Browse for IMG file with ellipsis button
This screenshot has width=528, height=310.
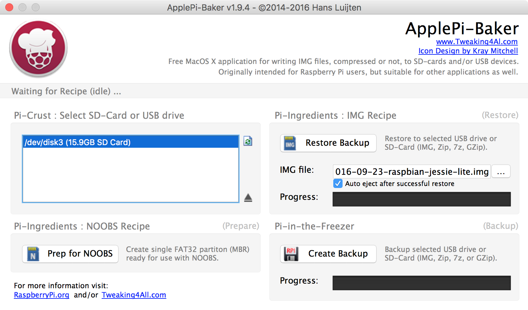501,171
